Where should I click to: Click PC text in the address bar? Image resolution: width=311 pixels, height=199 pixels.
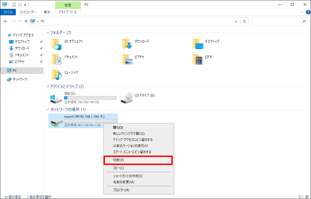pyautogui.click(x=43, y=21)
